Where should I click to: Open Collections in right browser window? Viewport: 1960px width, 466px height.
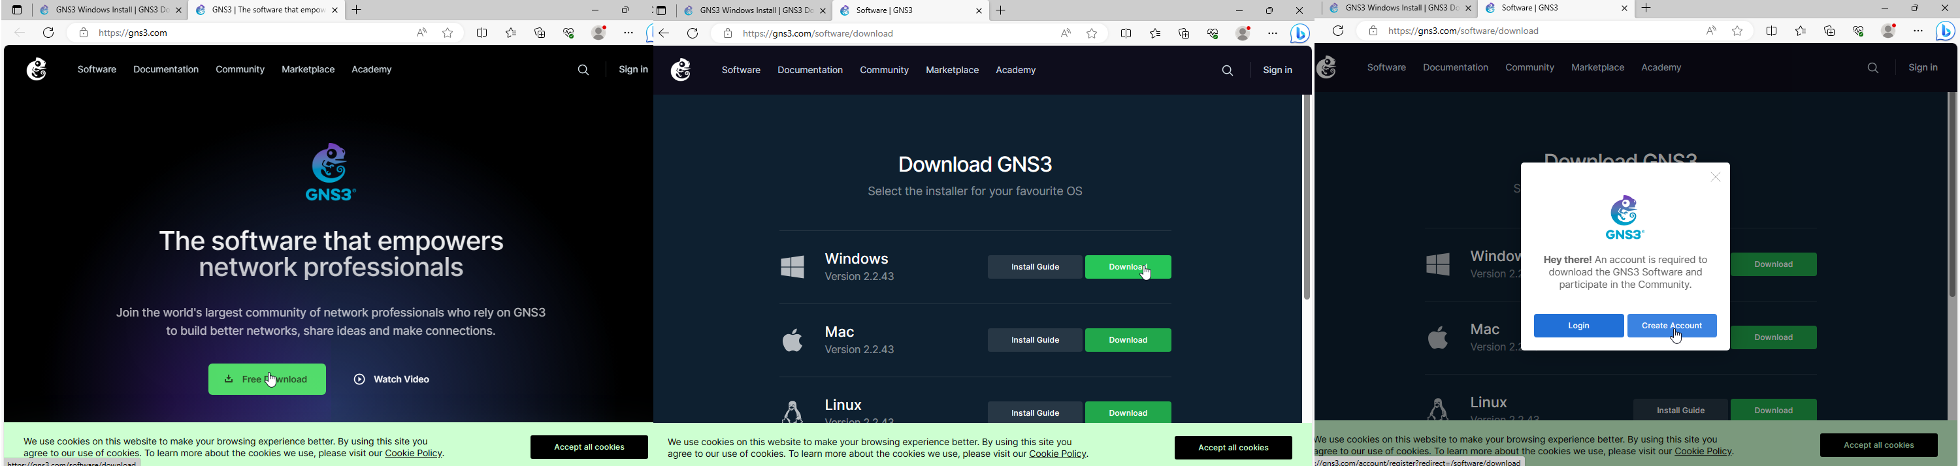coord(1830,31)
